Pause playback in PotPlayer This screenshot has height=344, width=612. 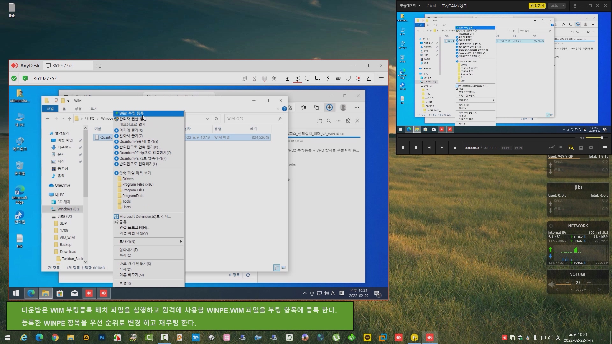point(403,147)
